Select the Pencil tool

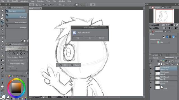coord(2,41)
